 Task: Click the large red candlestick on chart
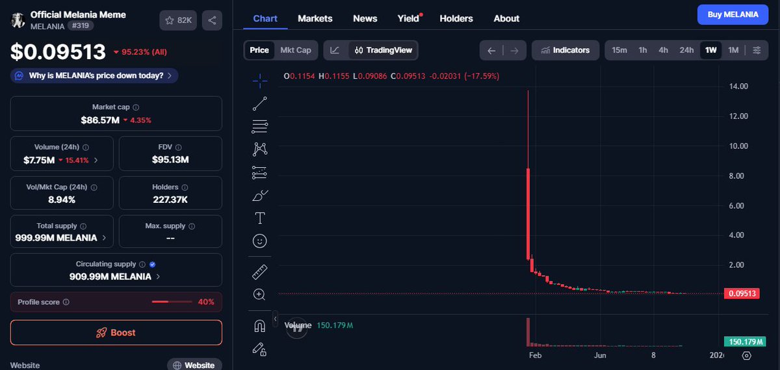click(528, 215)
